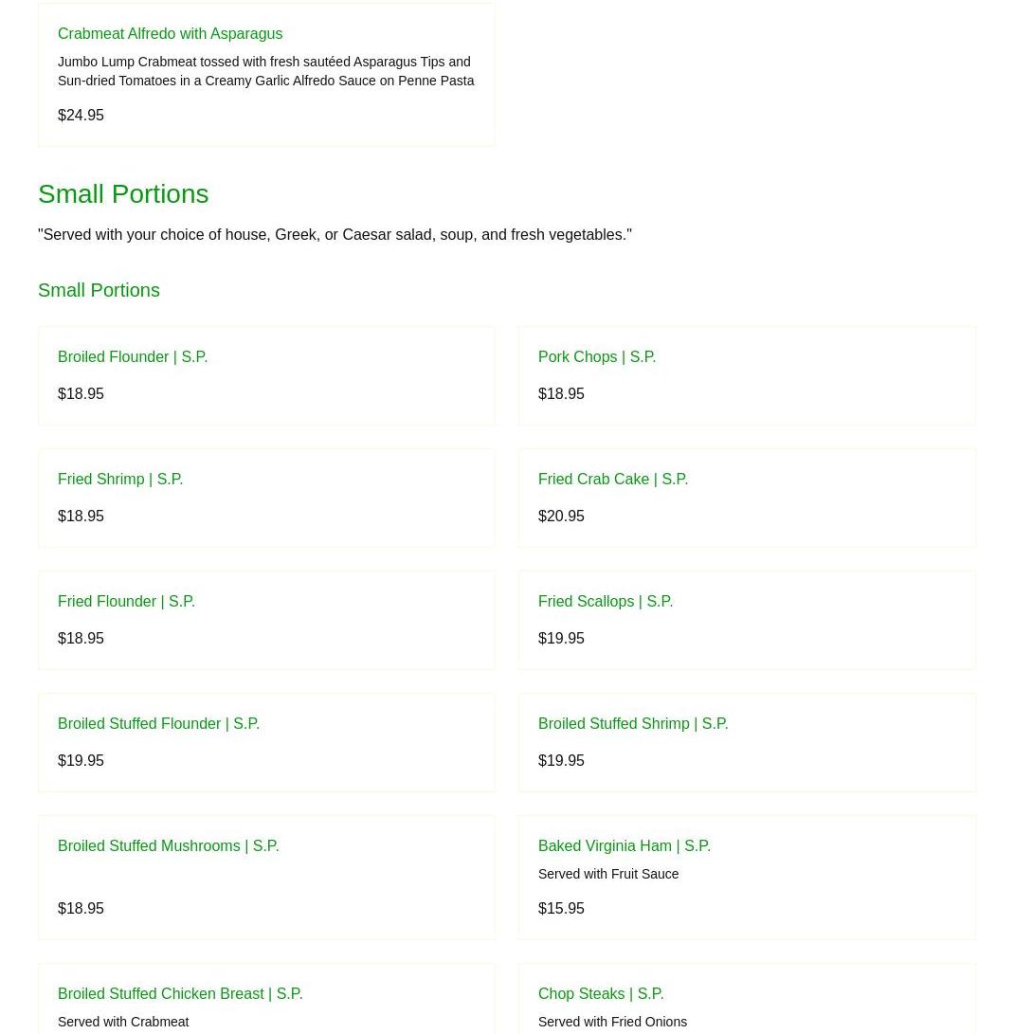Open Baked Virginia Ham S.P. item

625,846
